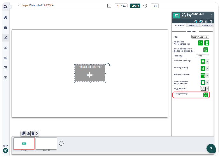
Task: Click the transparency green icon
Action: (203, 82)
